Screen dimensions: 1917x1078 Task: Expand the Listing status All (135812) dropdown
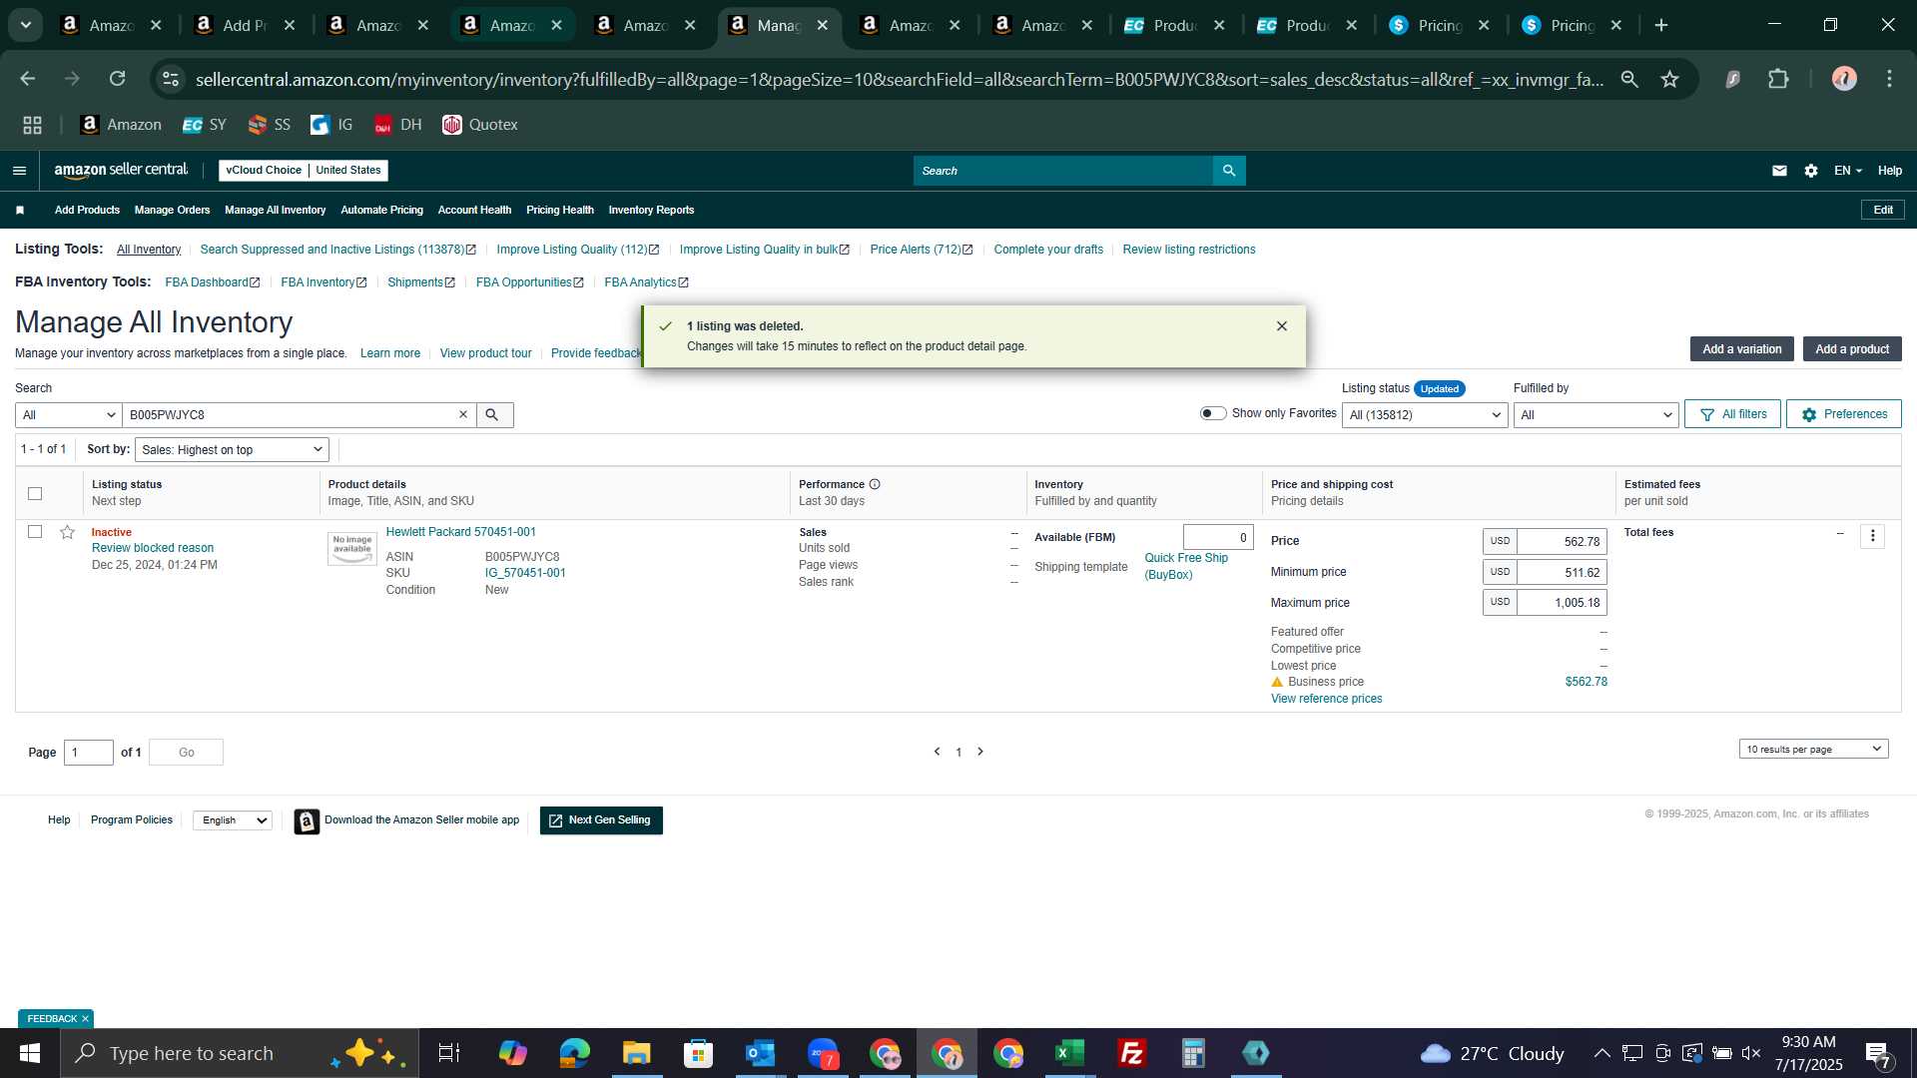click(x=1425, y=415)
